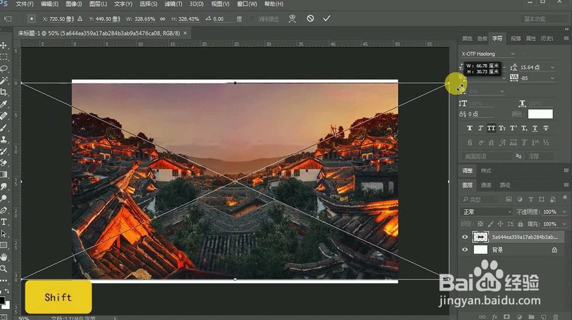
Task: Select the Dodge tool
Action: 4,198
